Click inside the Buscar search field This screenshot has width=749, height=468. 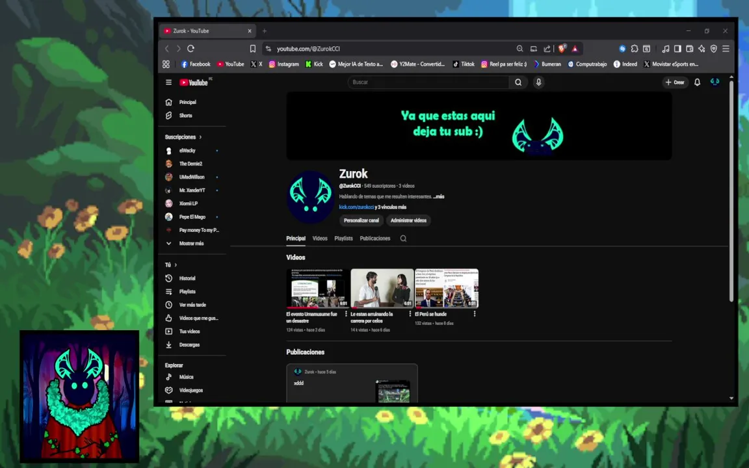click(x=428, y=82)
